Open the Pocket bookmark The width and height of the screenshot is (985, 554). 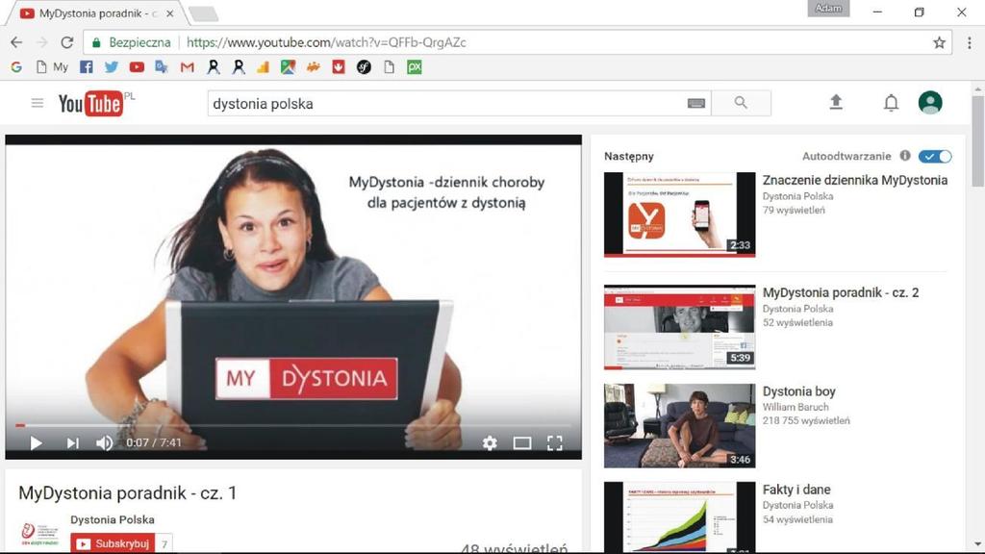point(339,67)
